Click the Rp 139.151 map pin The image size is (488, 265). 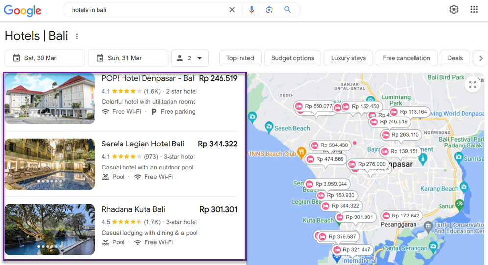pyautogui.click(x=401, y=151)
